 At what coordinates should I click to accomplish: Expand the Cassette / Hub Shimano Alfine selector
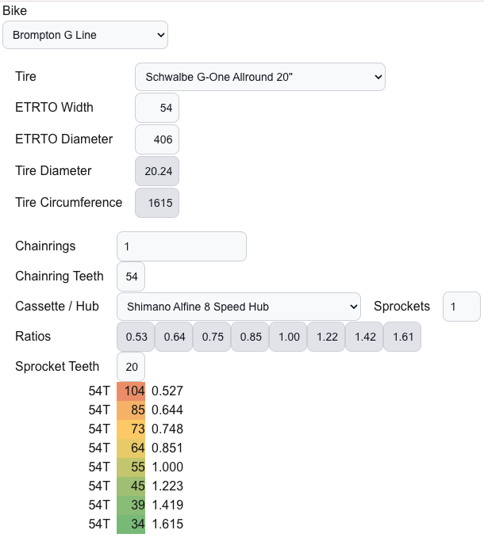[239, 307]
